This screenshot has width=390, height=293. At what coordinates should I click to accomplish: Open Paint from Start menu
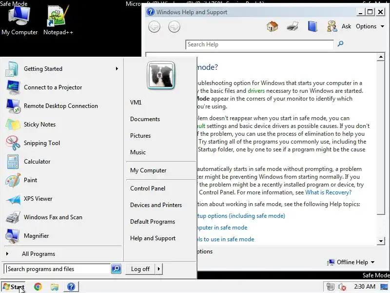pyautogui.click(x=62, y=180)
